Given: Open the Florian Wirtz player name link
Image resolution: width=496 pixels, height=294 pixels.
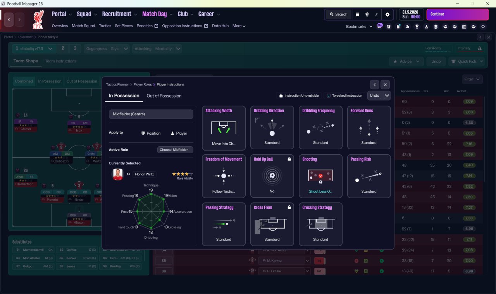Looking at the screenshot, I should [145, 174].
